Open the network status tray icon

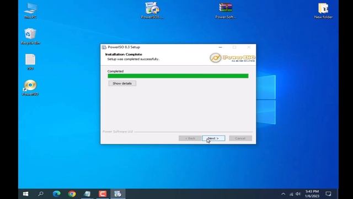[291, 194]
